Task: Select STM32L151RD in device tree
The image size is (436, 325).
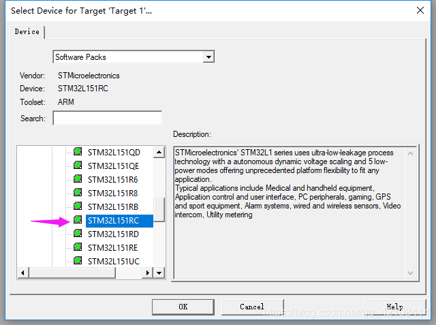Action: click(x=113, y=234)
